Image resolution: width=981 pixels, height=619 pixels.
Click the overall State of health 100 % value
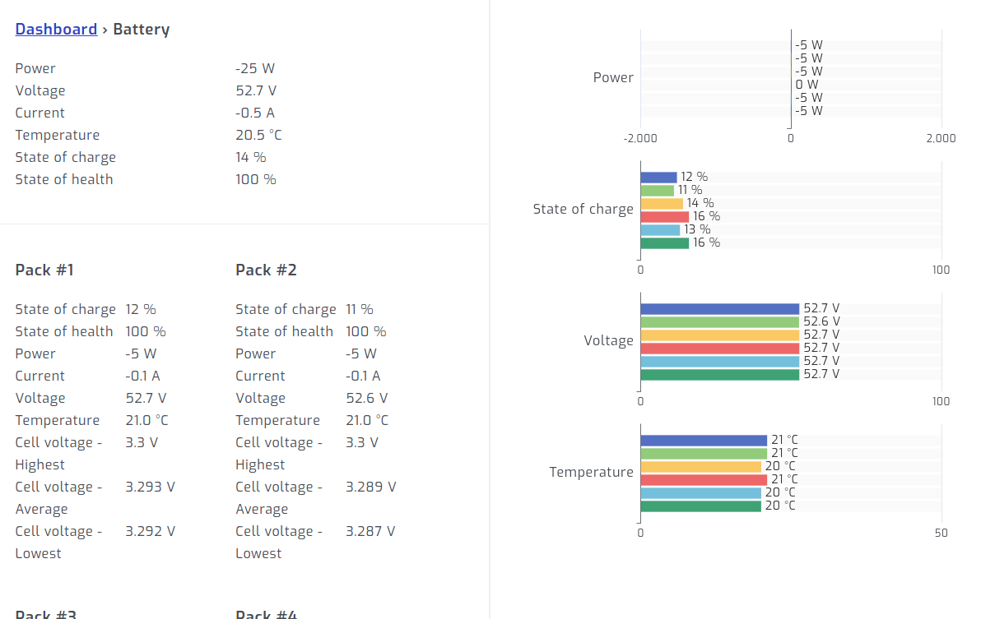click(256, 180)
